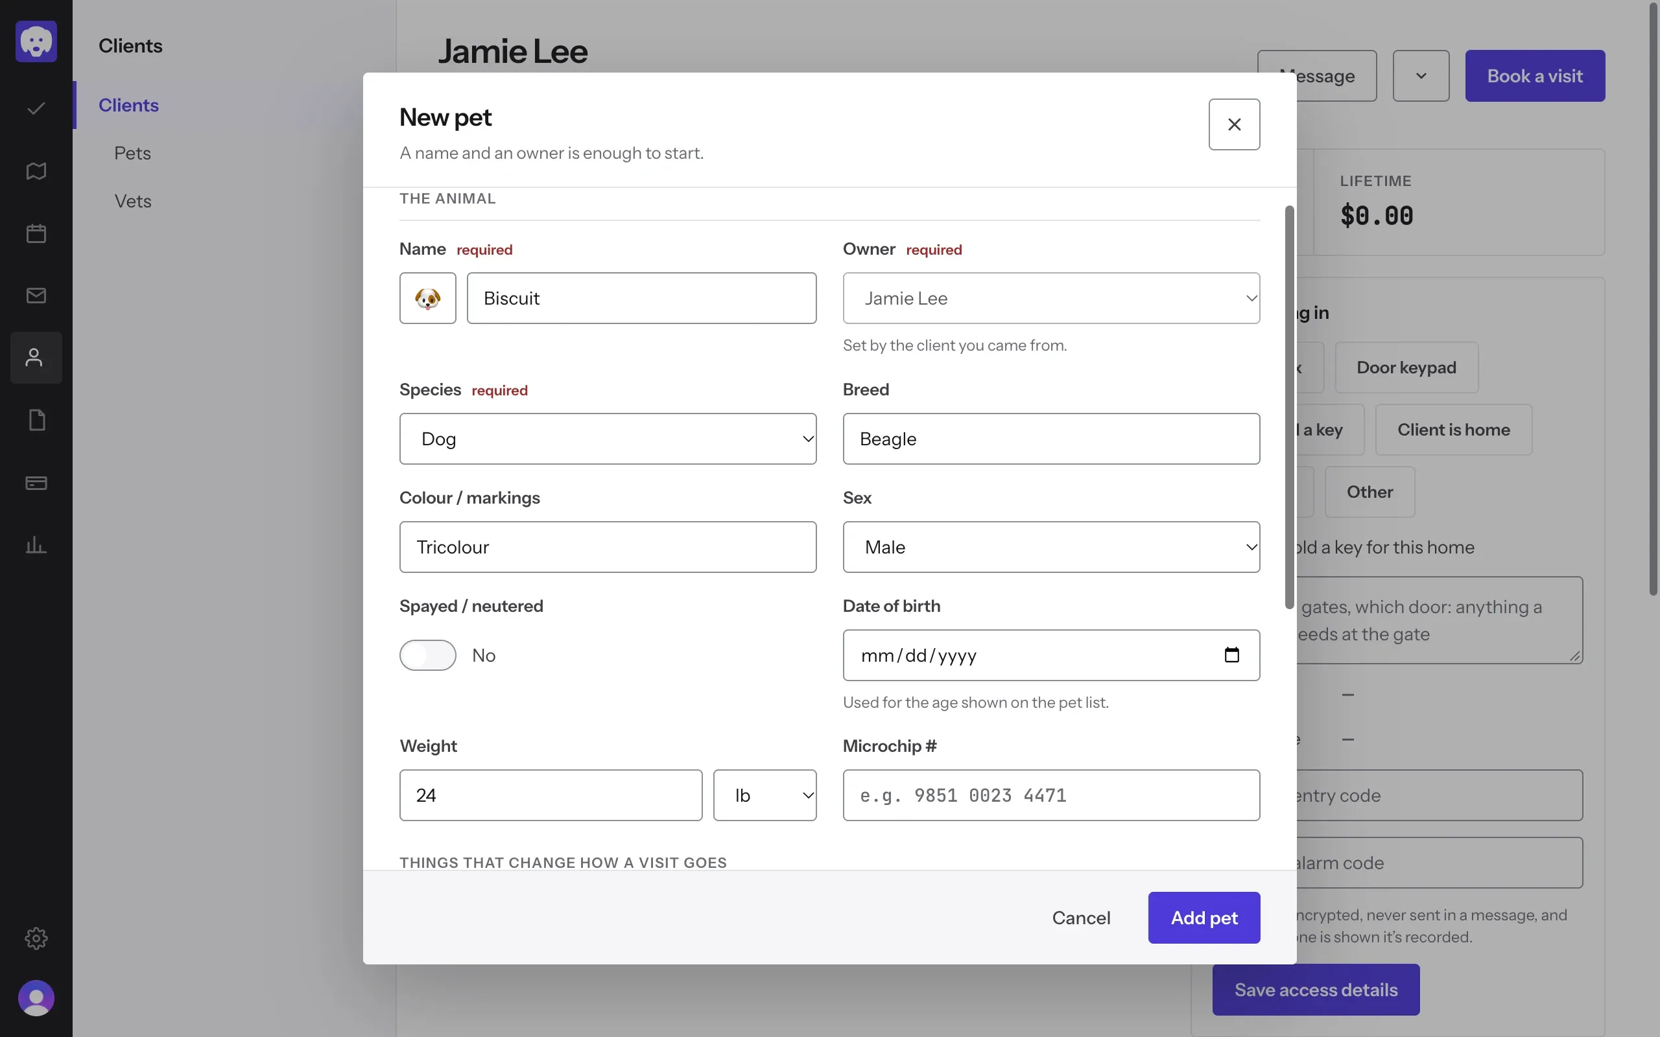The image size is (1660, 1037).
Task: Select the person clients icon in sidebar
Action: [x=36, y=357]
